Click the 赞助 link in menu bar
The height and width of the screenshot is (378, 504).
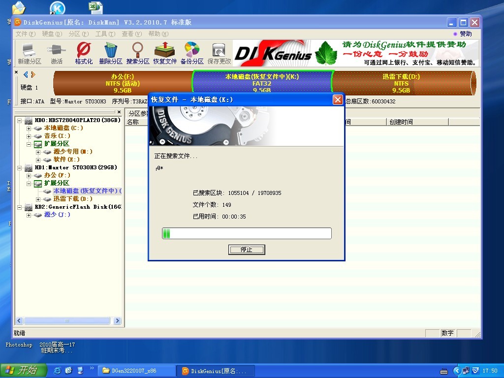tap(466, 34)
